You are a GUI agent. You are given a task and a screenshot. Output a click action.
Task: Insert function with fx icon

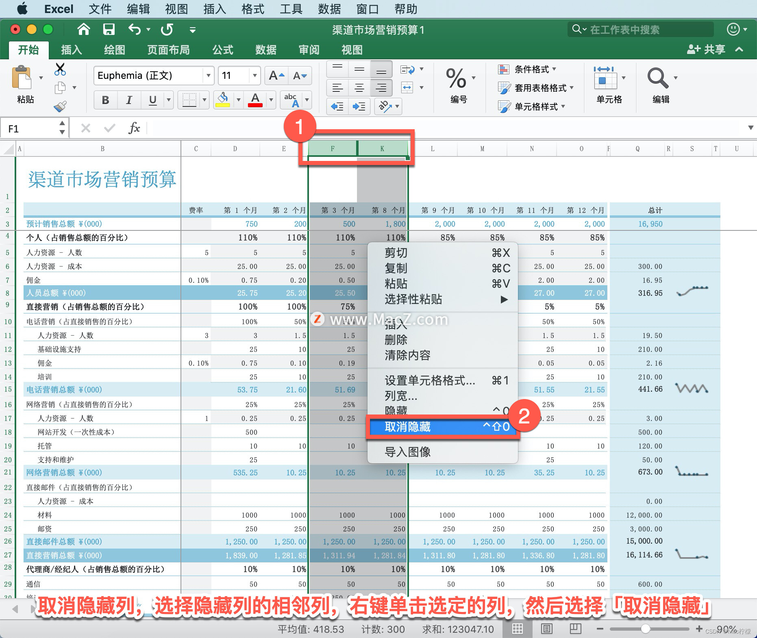[134, 128]
